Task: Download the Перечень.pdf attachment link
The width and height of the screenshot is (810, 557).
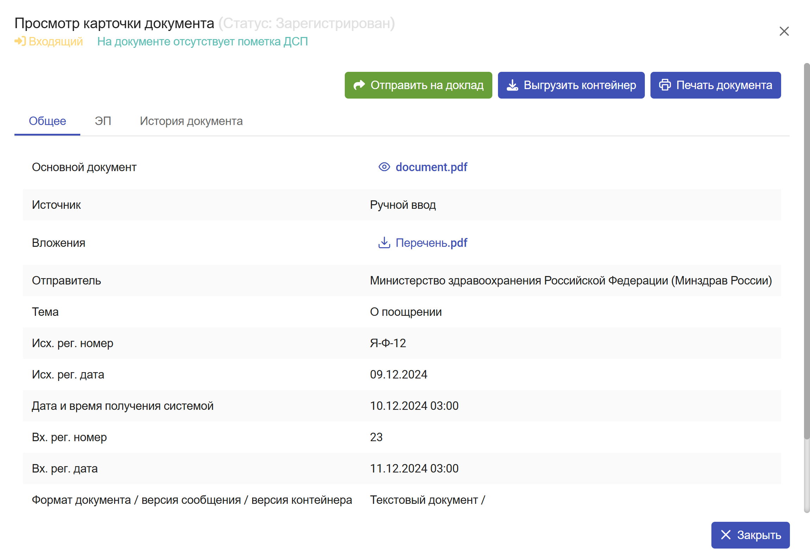Action: point(431,243)
